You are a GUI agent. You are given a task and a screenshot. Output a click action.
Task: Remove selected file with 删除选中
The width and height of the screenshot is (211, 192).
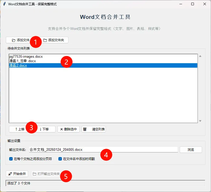coord(68,129)
